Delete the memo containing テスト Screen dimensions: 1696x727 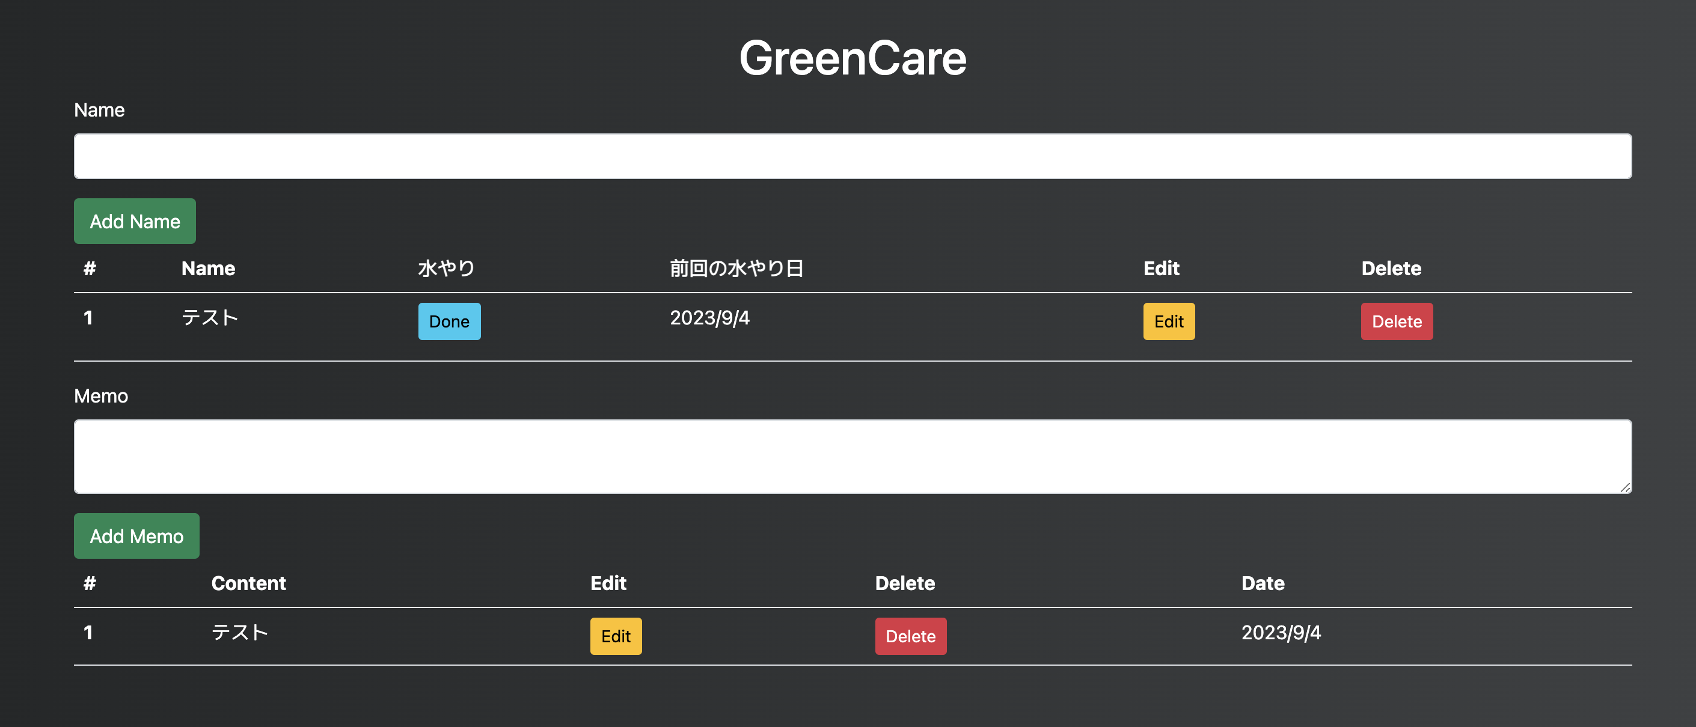[x=911, y=636]
